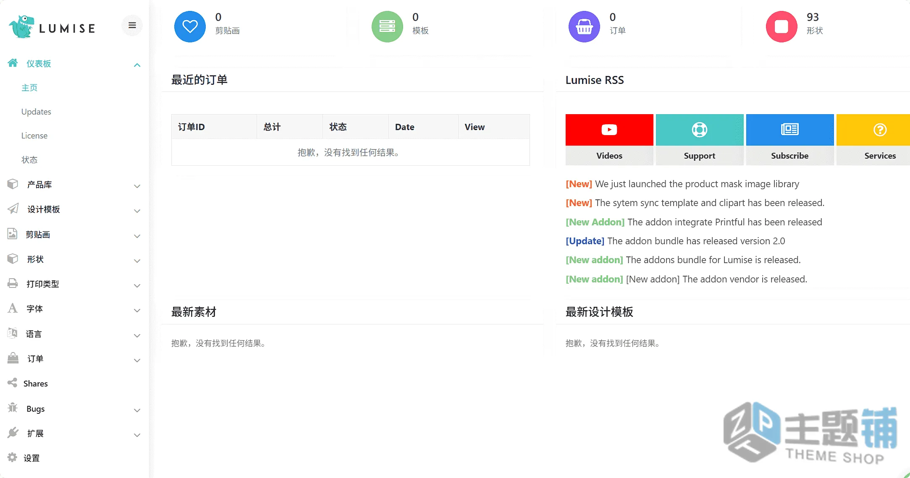Screen dimensions: 910x478
Task: Click the green templates stat icon
Action: [x=387, y=26]
